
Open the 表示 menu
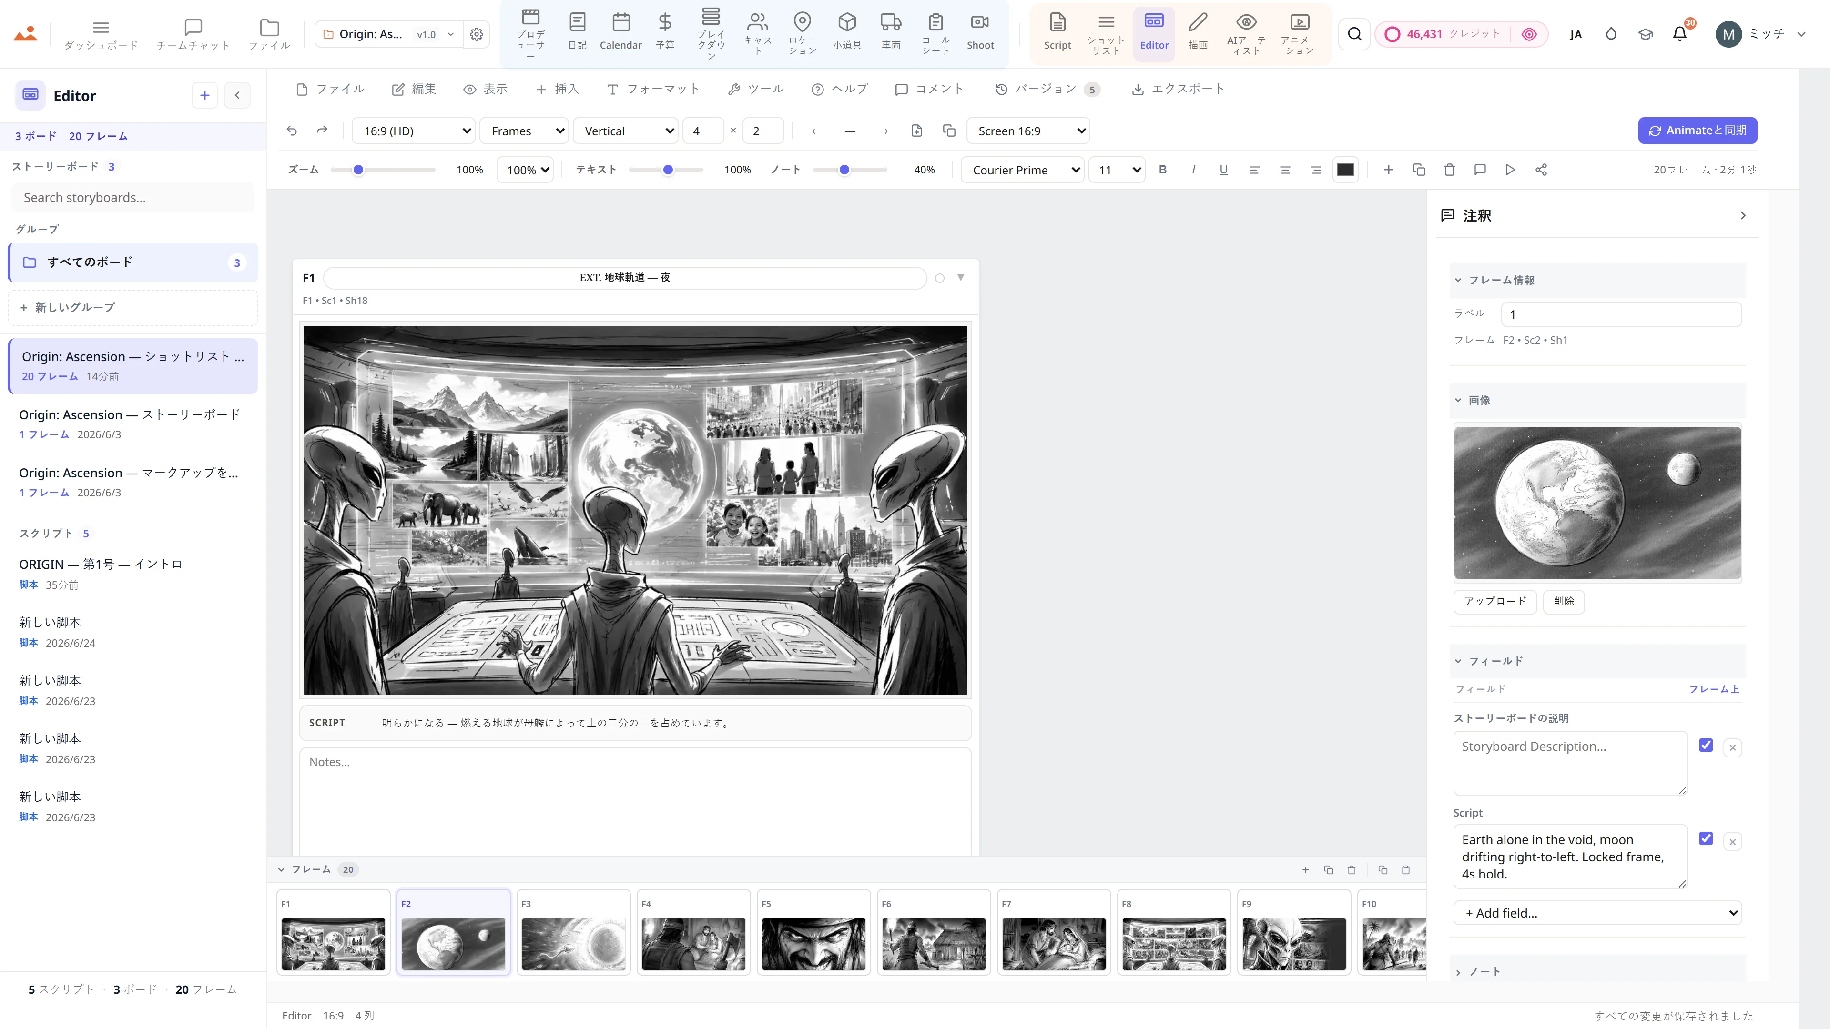pyautogui.click(x=486, y=89)
